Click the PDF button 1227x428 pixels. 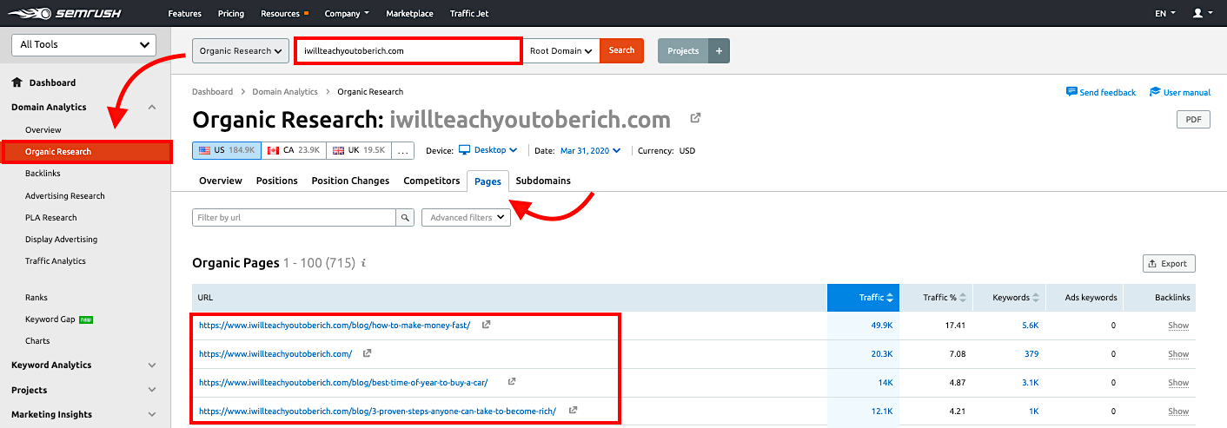click(x=1192, y=120)
